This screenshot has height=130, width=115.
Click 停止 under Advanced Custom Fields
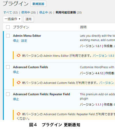tap(16, 72)
